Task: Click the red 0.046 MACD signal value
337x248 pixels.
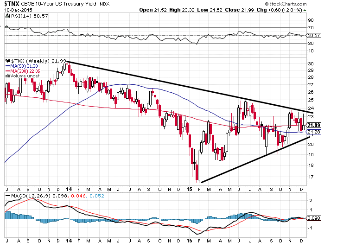Action: (78, 196)
